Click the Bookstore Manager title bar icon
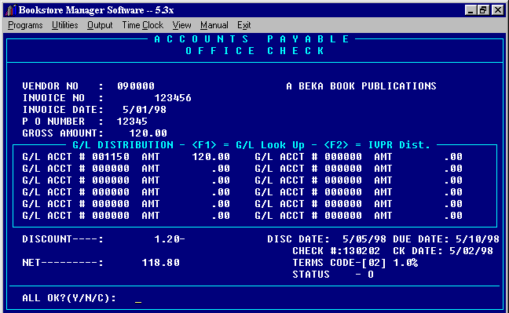509x313 pixels. click(x=11, y=10)
